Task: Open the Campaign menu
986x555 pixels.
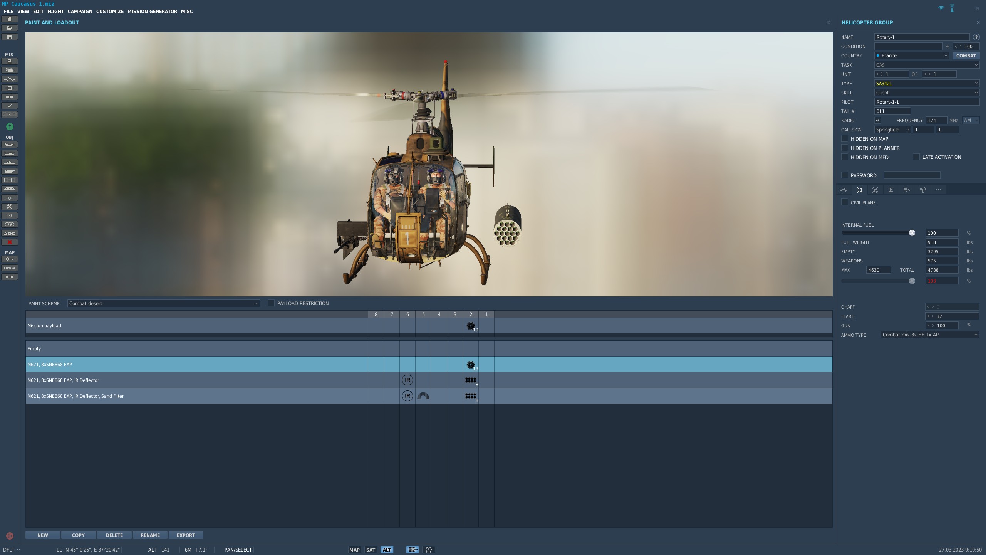Action: point(80,11)
